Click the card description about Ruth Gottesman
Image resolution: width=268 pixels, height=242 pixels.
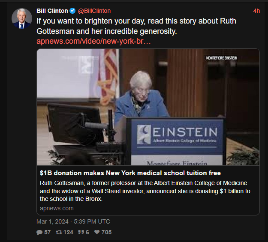click(x=145, y=191)
